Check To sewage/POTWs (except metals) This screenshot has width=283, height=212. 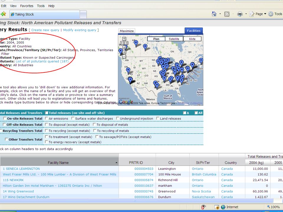[97, 137]
